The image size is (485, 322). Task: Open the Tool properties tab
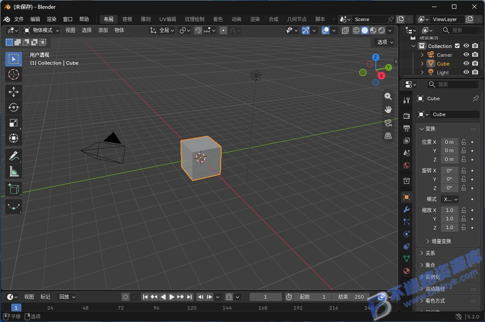pos(407,100)
